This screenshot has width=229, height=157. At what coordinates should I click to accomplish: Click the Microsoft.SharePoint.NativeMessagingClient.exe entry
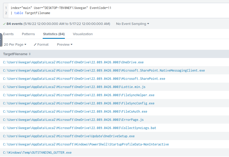point(104,71)
